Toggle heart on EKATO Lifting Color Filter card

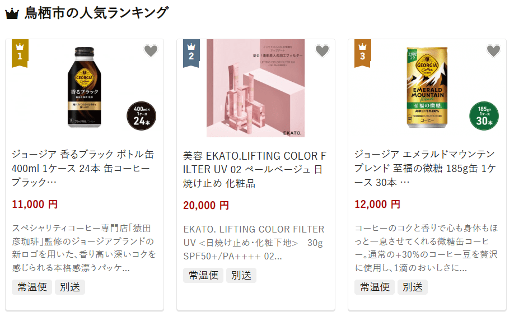(x=322, y=51)
